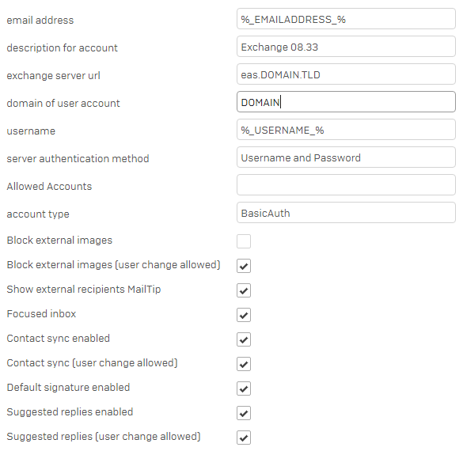This screenshot has width=463, height=451.
Task: Disable Default signature enabled checkbox
Action: (244, 388)
